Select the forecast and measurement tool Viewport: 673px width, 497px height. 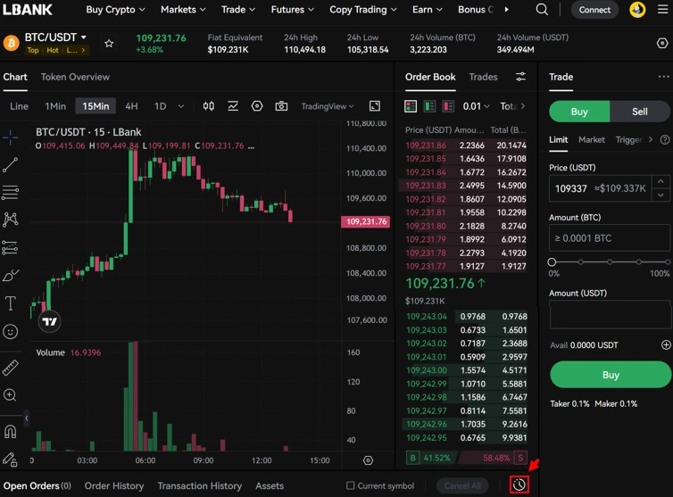coord(11,247)
